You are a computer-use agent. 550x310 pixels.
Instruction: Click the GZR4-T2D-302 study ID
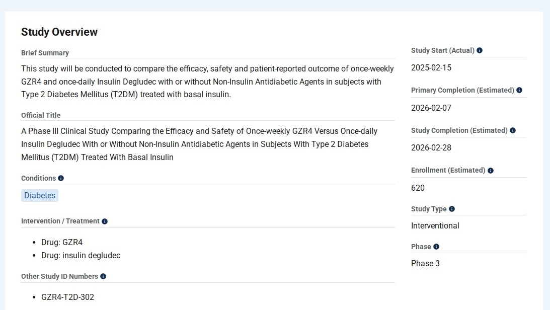[x=67, y=297]
